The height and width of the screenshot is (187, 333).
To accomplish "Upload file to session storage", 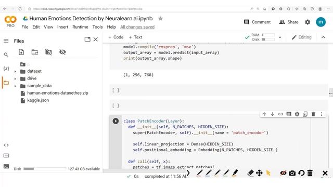I will tap(21, 52).
